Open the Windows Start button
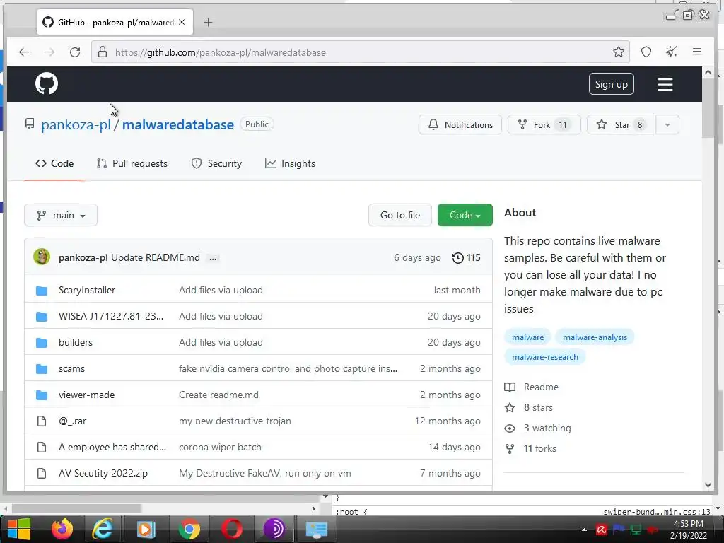 (18, 529)
